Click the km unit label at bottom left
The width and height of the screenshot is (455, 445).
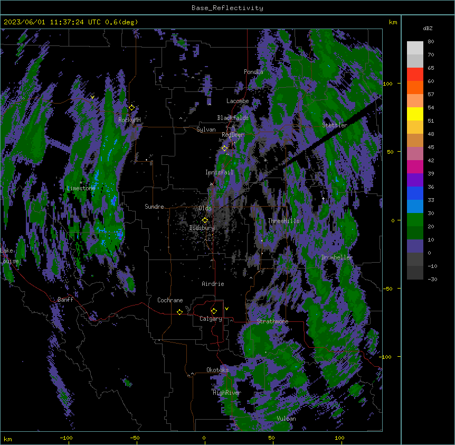(8, 439)
